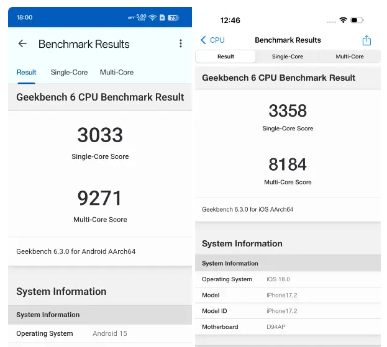Switch to the Android Single-Core tab
Screen dimensions: 387x347
(x=69, y=73)
